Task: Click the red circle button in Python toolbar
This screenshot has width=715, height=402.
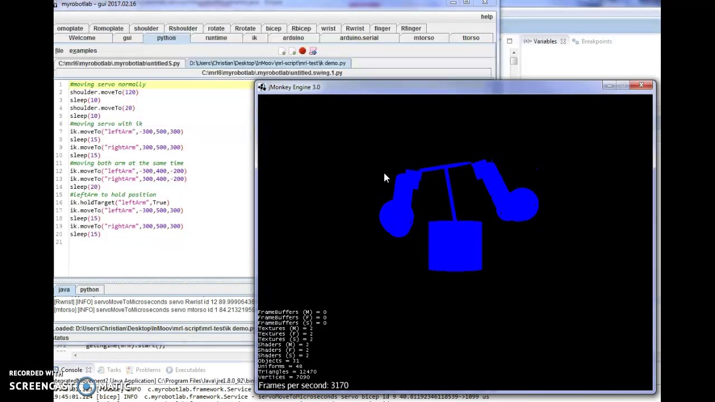Action: pyautogui.click(x=302, y=51)
